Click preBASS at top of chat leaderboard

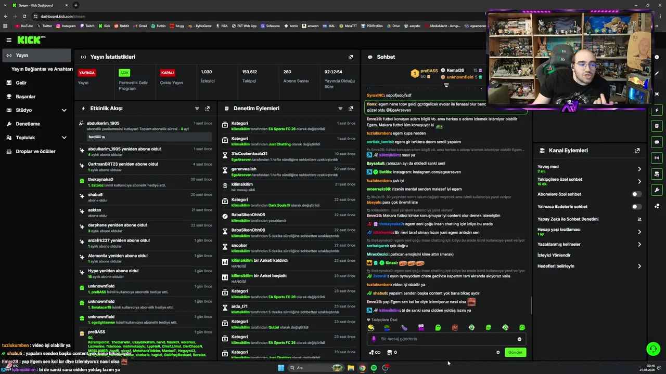point(429,71)
